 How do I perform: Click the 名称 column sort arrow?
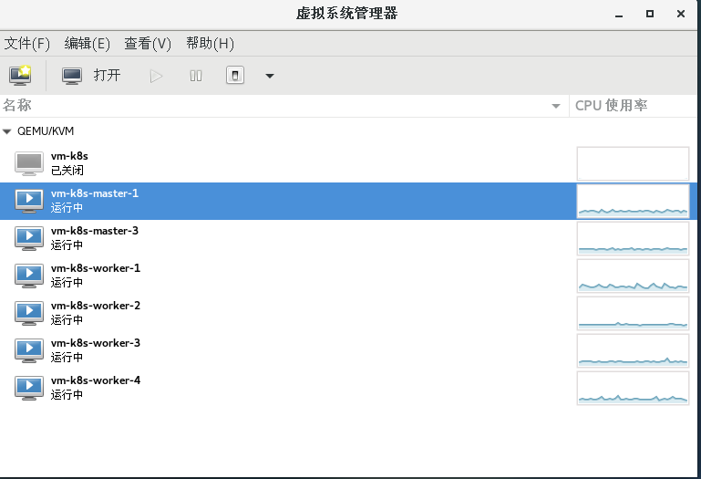point(556,107)
